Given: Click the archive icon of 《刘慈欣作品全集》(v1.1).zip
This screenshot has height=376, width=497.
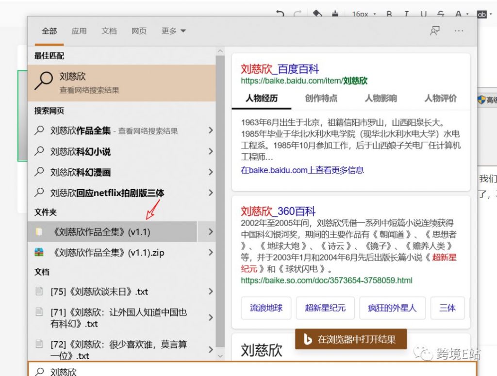Looking at the screenshot, I should (39, 252).
